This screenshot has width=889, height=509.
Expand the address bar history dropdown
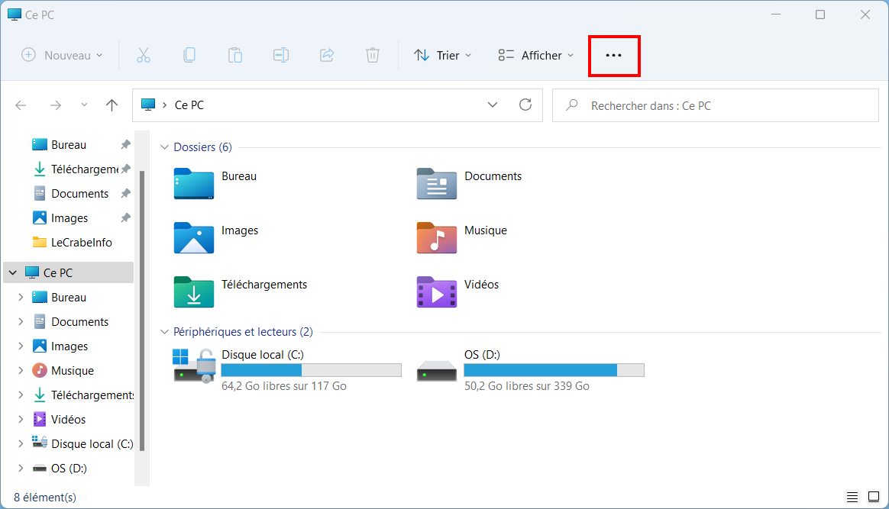point(492,105)
